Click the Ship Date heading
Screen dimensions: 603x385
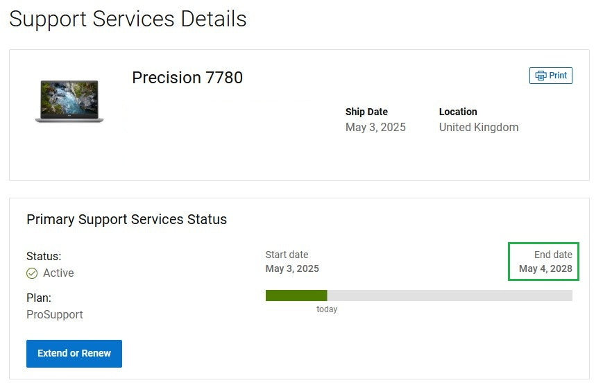[366, 112]
